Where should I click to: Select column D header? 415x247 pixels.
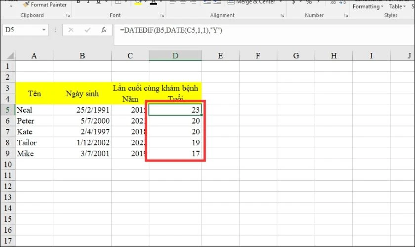(175, 56)
